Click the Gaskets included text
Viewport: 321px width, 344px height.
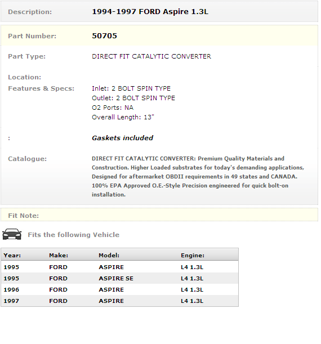point(122,138)
